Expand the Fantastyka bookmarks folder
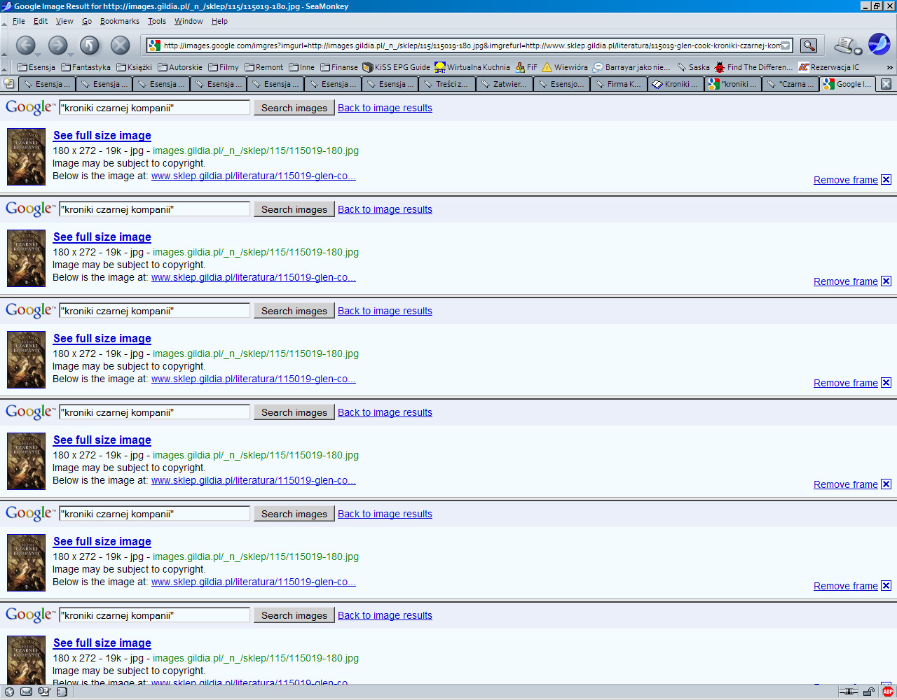897x700 pixels. pos(85,67)
